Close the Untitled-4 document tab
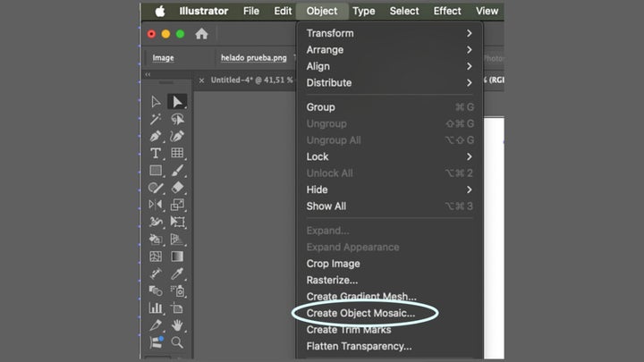644x362 pixels. (201, 80)
